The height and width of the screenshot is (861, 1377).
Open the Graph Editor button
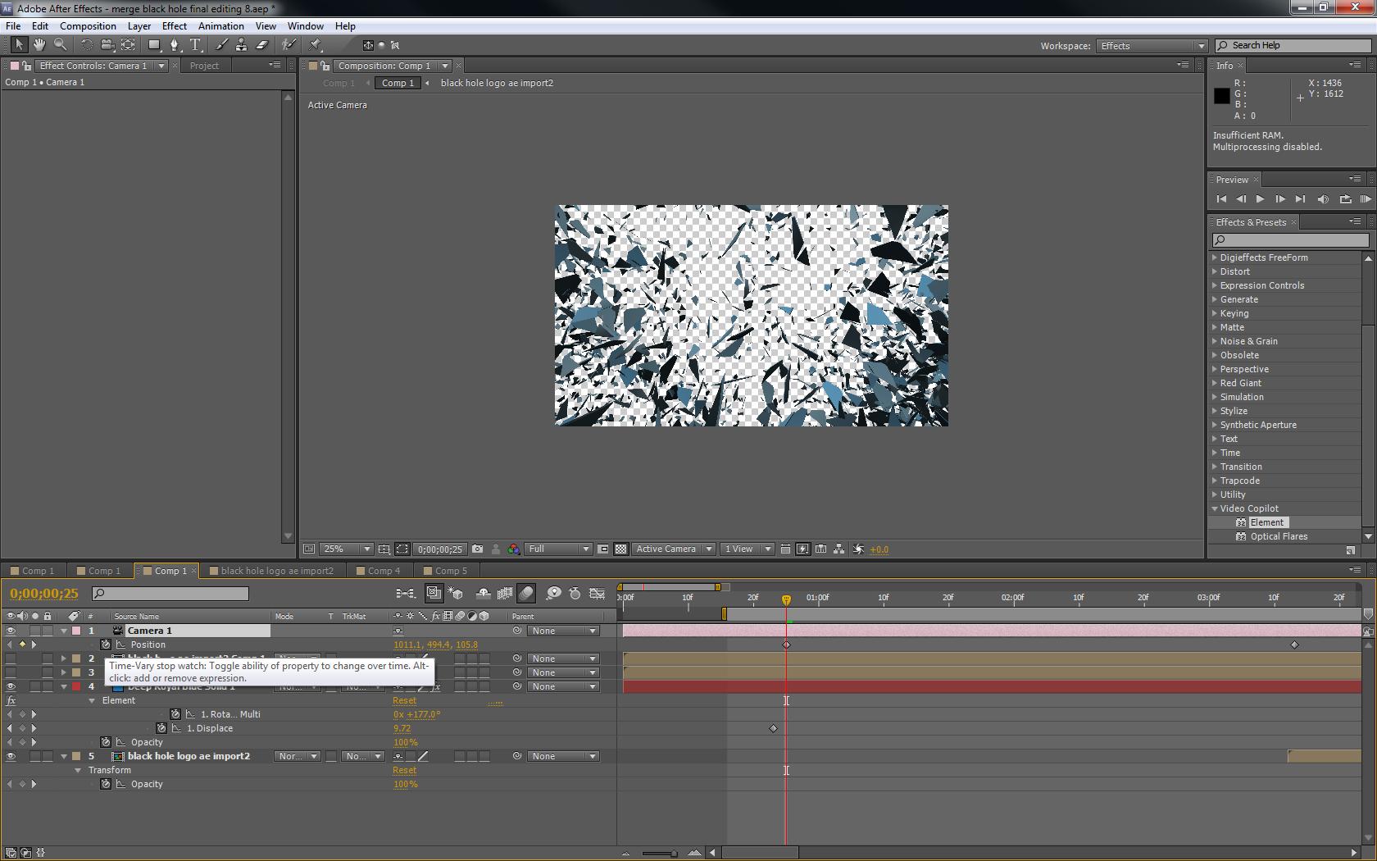598,593
